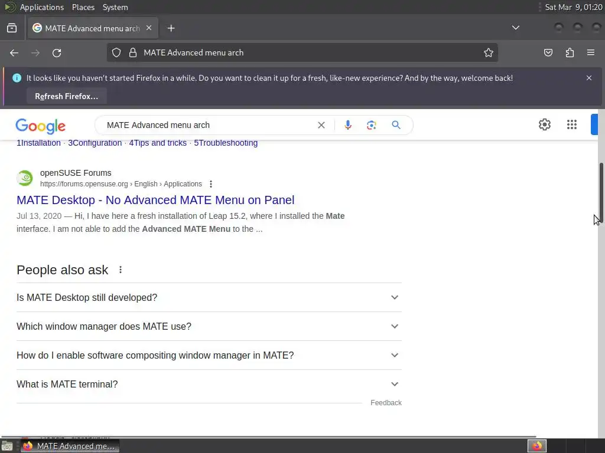The height and width of the screenshot is (453, 605).
Task: Dismiss the Firefox refresh notification bar
Action: (x=589, y=78)
